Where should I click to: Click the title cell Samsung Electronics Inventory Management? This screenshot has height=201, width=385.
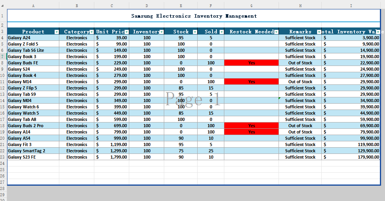coord(194,16)
